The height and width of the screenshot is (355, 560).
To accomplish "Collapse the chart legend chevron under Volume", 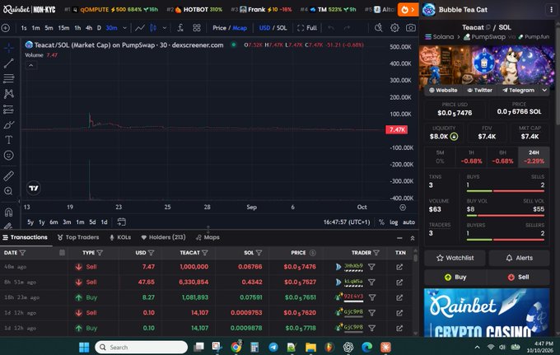I will [x=31, y=65].
